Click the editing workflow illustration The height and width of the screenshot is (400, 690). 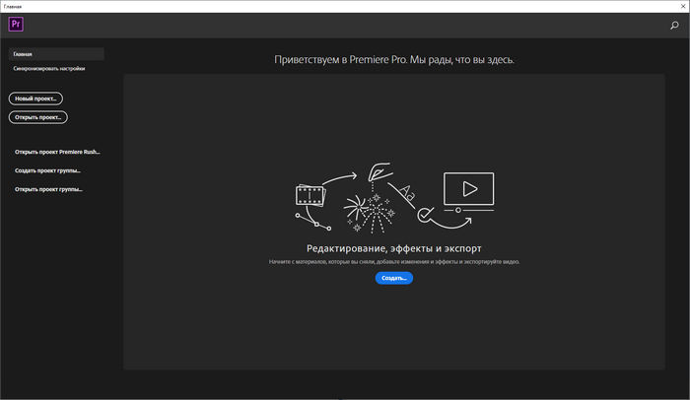pos(394,198)
